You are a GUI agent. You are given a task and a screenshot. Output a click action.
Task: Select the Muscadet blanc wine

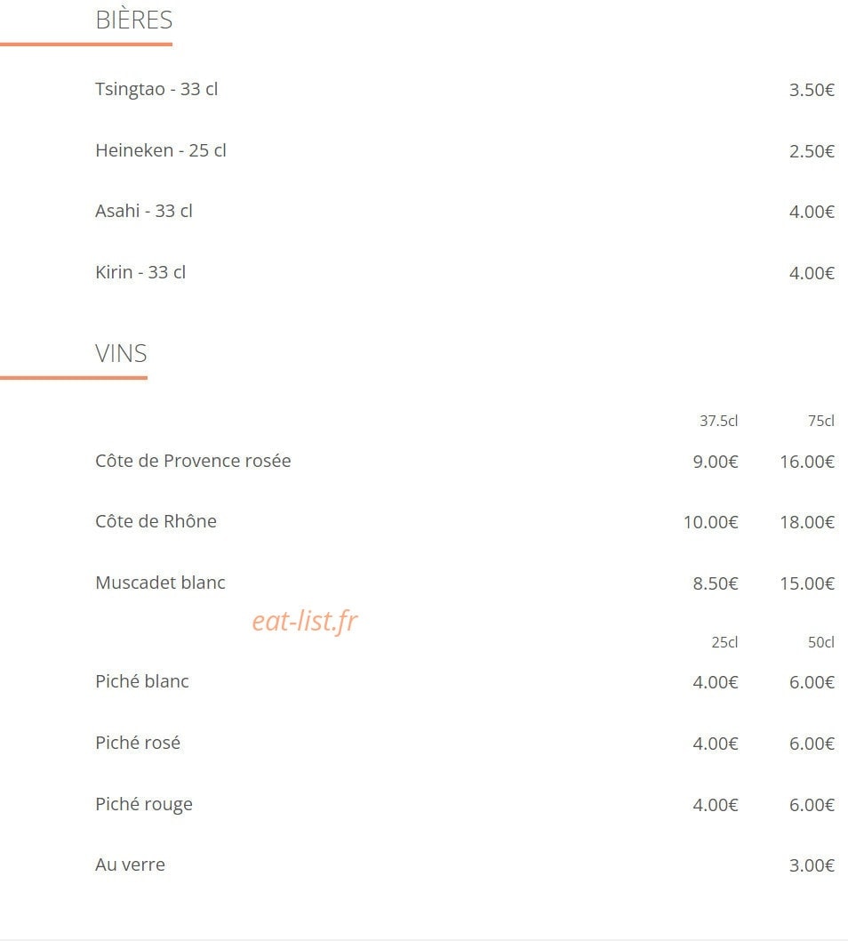coord(160,583)
